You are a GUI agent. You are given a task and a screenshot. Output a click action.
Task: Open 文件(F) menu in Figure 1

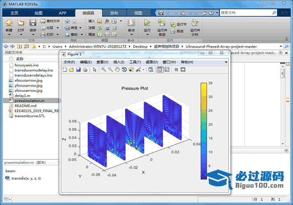click(69, 62)
